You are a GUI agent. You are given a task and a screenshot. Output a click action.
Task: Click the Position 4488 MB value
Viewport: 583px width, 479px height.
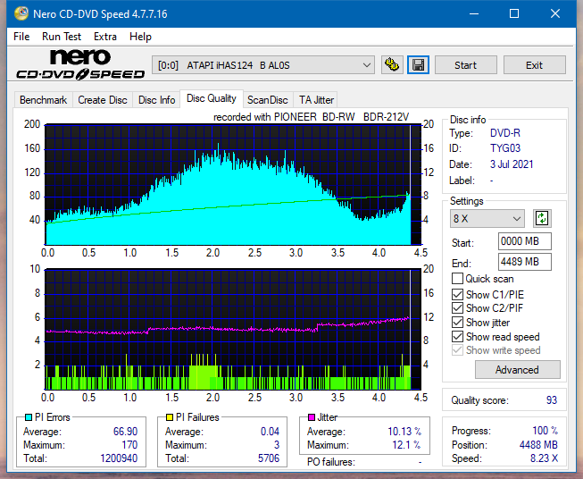(538, 445)
